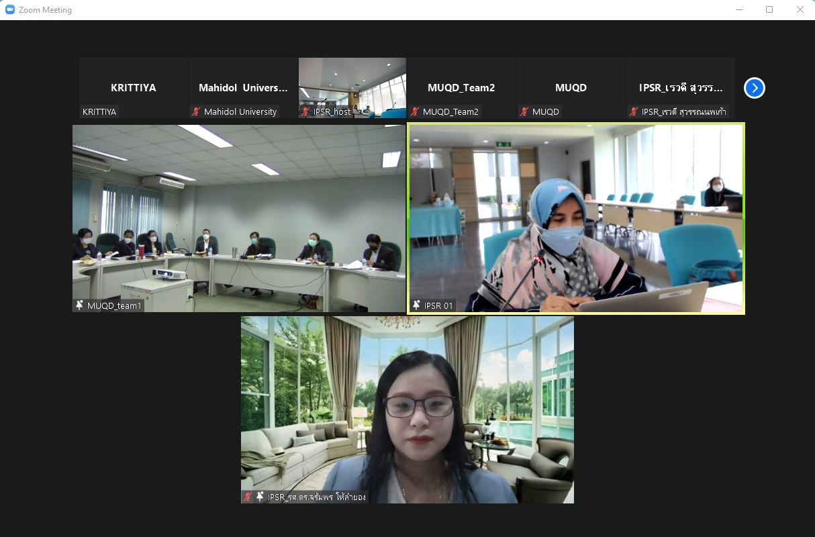Select the IPSR_เรวดี participant tile
Image resolution: width=815 pixels, height=537 pixels.
[x=680, y=87]
